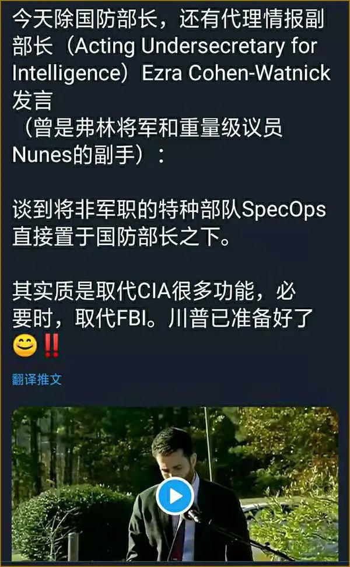Screen dimensions: 350x567
Task: Click the microphone in the video preview
Action: click(194, 515)
